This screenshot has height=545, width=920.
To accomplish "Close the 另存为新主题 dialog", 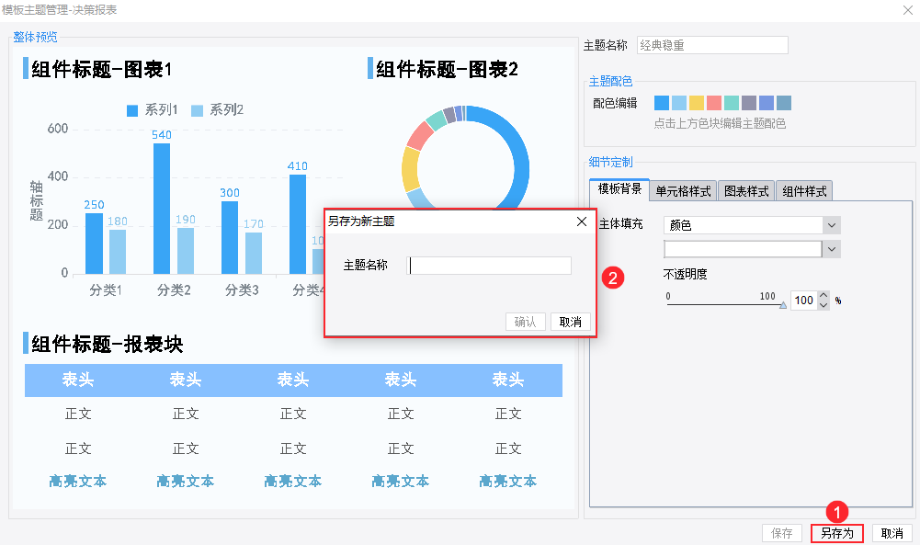I will coord(582,221).
